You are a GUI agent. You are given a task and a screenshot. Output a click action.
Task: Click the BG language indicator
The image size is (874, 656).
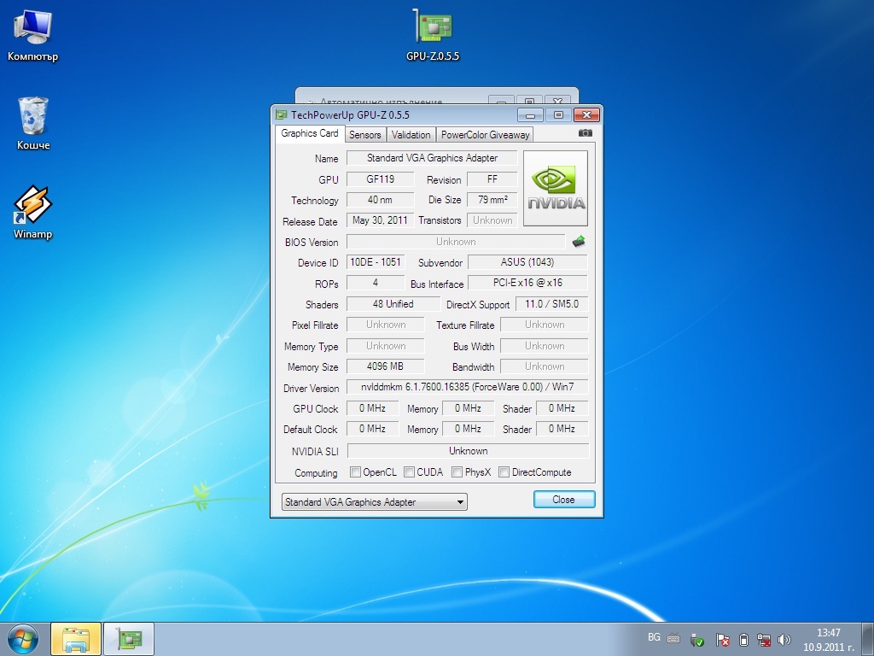654,637
